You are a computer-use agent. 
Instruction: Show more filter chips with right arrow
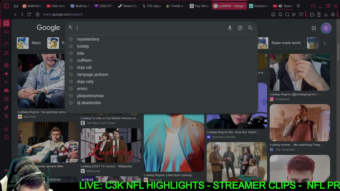click(324, 43)
